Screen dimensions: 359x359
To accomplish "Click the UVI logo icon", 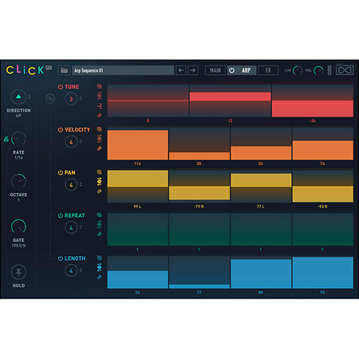I will click(345, 70).
